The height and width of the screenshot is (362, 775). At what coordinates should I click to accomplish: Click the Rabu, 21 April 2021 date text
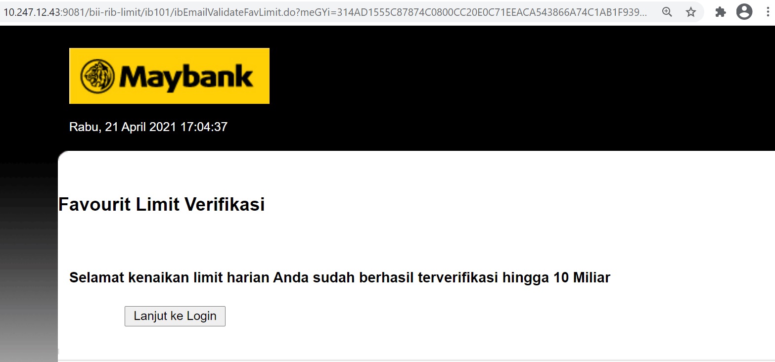point(123,127)
